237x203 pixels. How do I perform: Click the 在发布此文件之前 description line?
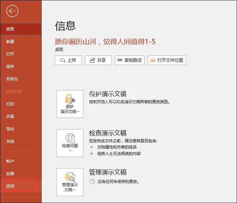pos(123,141)
